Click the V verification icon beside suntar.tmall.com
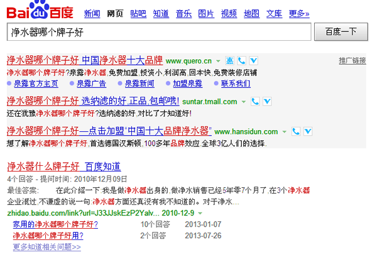The height and width of the screenshot is (257, 377). tap(267, 101)
